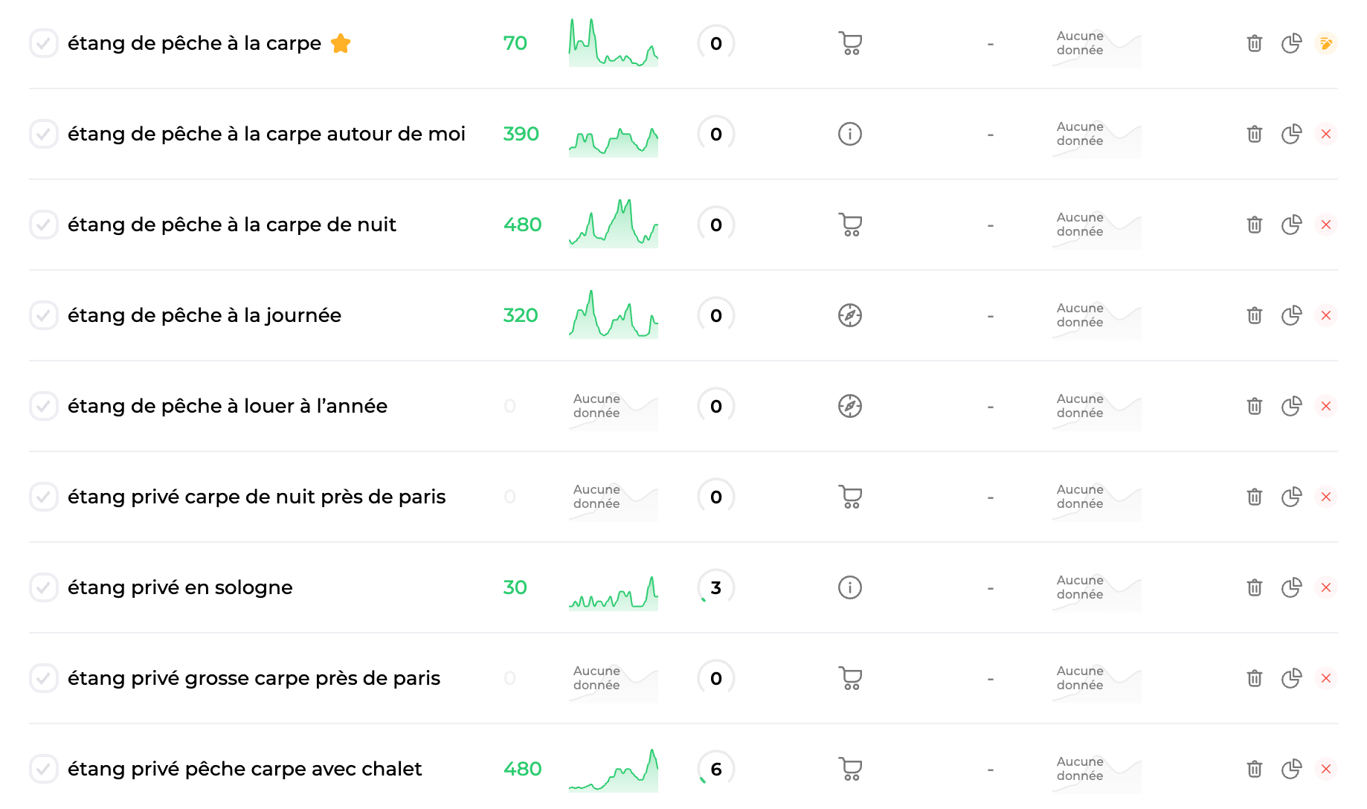Open pie chart icon for étang de pêche à la carpe de nuit

[1291, 225]
